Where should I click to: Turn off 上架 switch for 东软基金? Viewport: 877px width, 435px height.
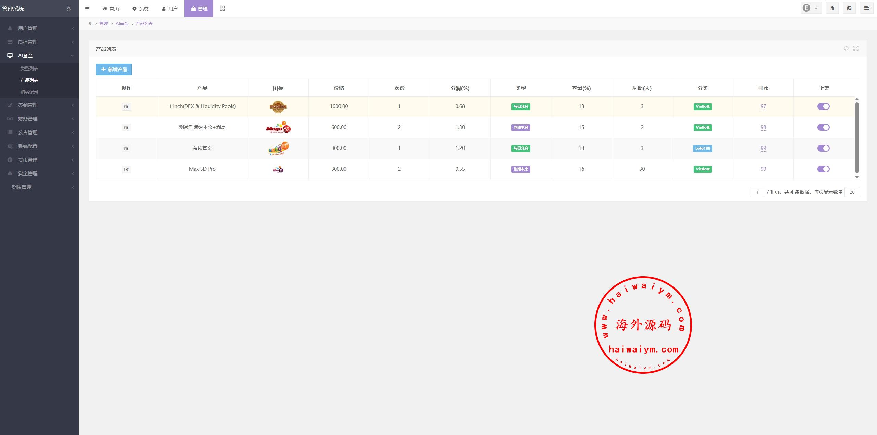tap(823, 148)
